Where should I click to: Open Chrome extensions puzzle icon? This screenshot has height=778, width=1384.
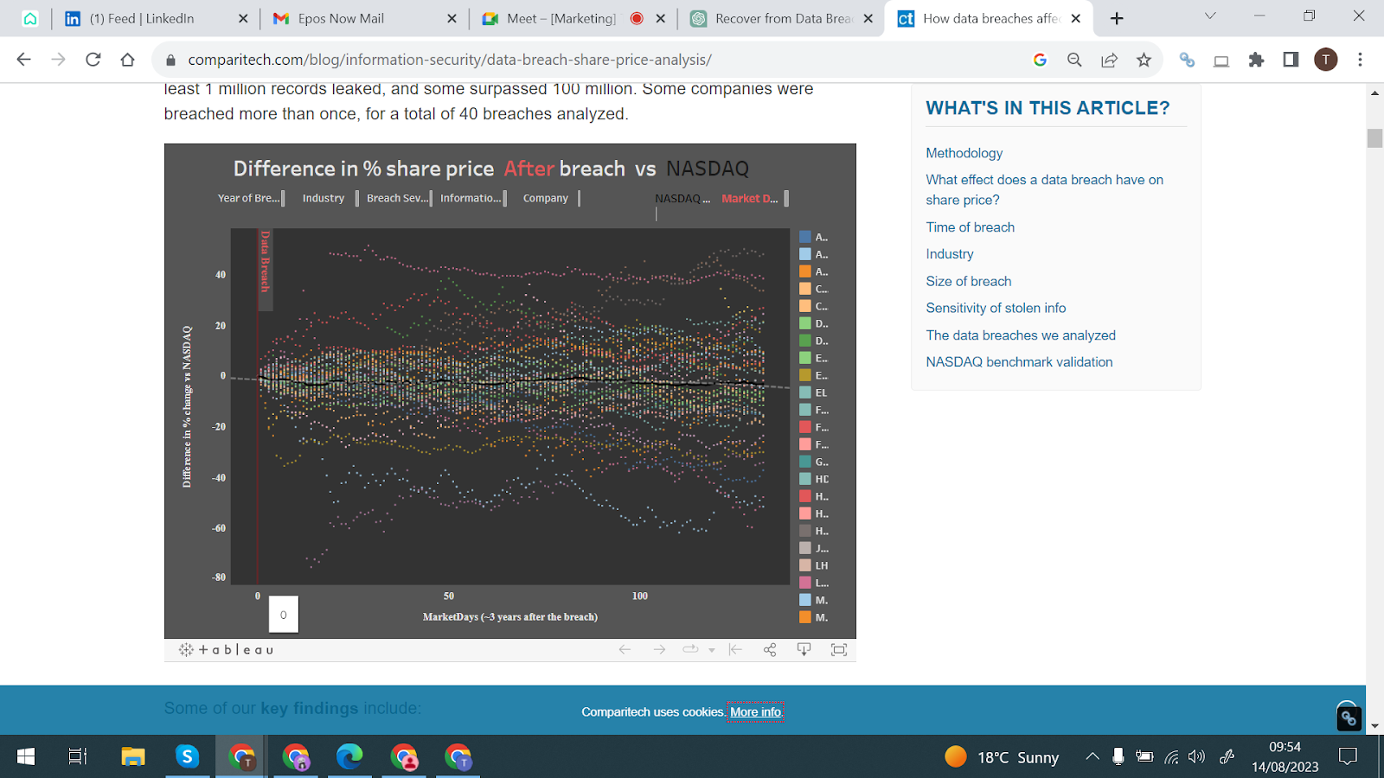[1256, 60]
